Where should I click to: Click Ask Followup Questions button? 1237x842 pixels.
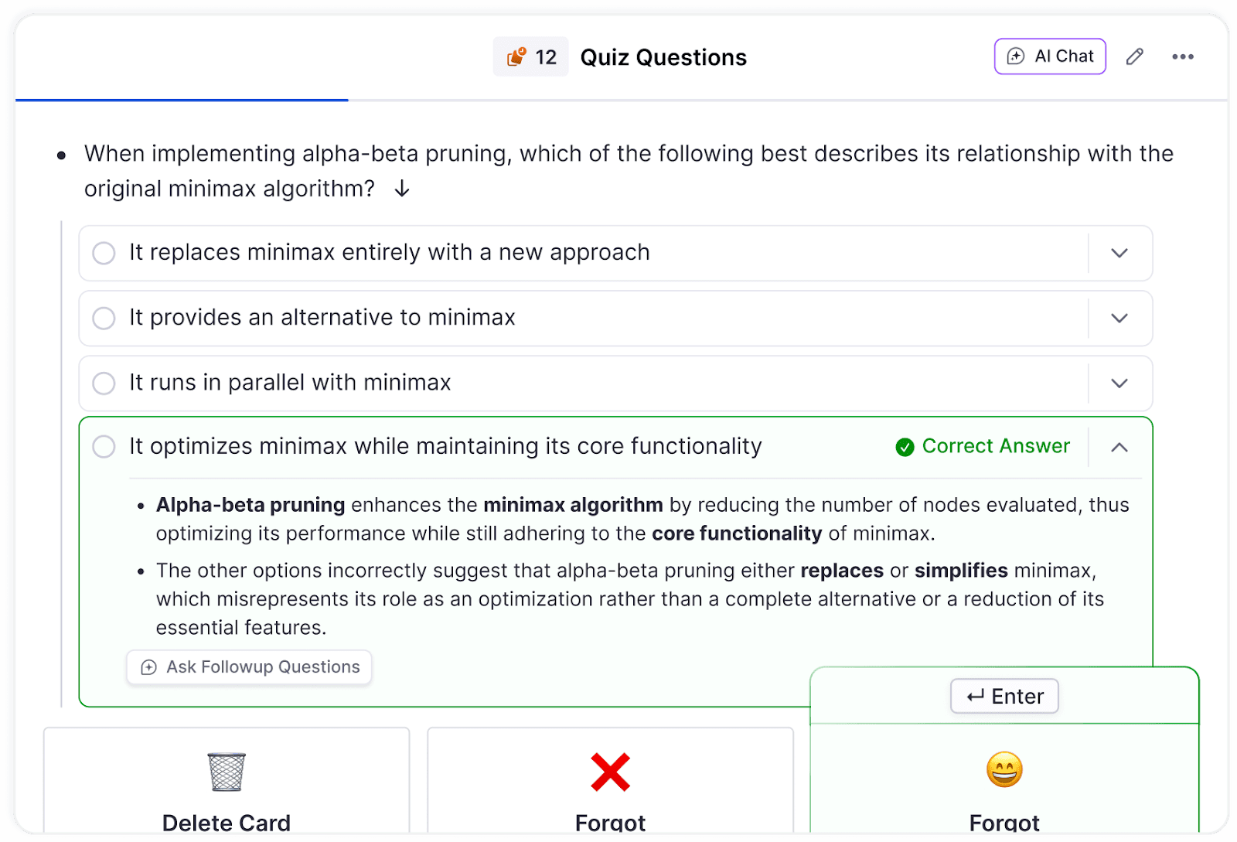pos(250,667)
